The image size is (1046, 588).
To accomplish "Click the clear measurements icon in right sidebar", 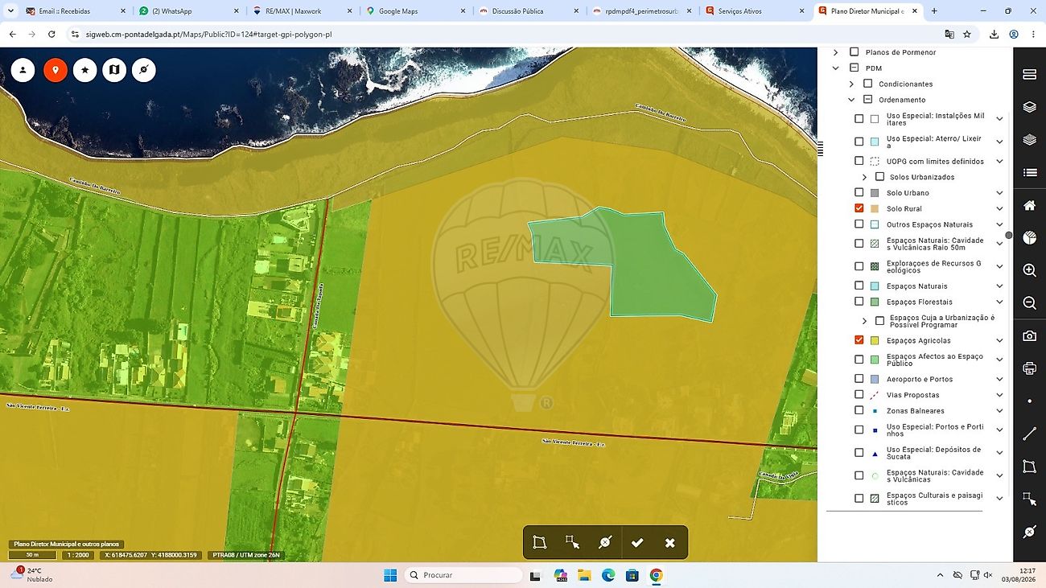I will 1029,532.
